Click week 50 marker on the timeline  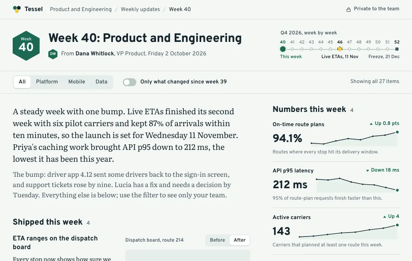tap(378, 49)
